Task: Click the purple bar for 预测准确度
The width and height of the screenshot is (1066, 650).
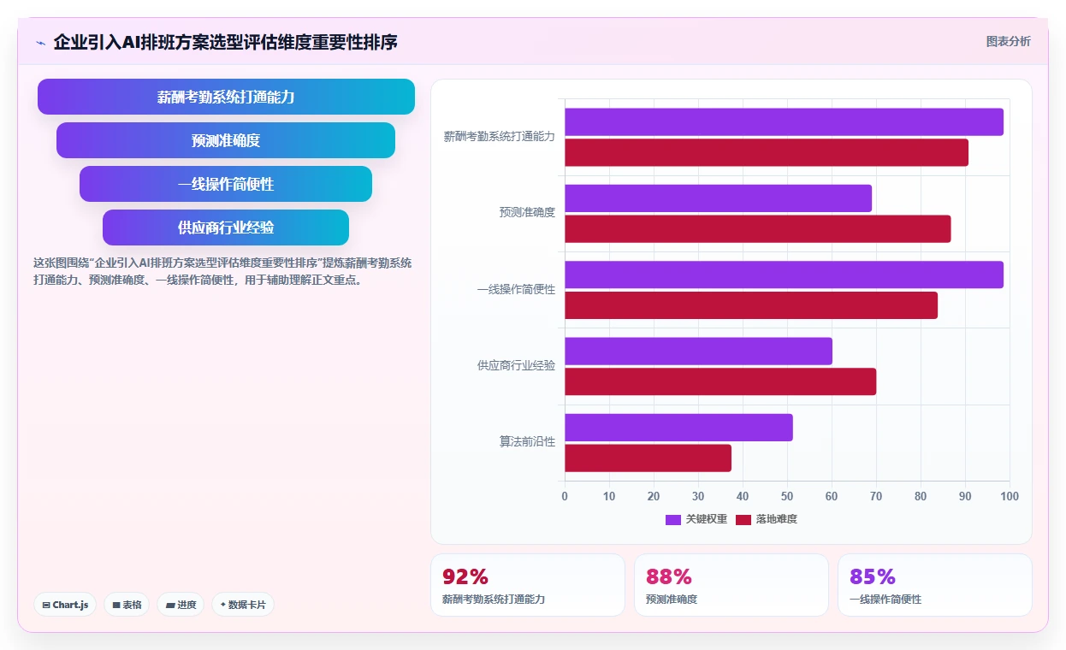Action: point(718,198)
